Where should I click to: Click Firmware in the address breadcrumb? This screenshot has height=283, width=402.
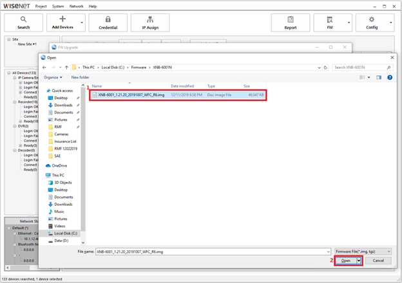tap(139, 68)
